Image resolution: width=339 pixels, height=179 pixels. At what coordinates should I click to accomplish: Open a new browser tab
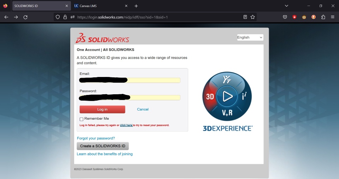coord(136,6)
